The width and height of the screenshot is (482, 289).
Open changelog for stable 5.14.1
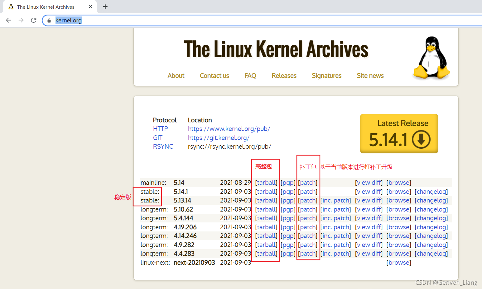(431, 192)
